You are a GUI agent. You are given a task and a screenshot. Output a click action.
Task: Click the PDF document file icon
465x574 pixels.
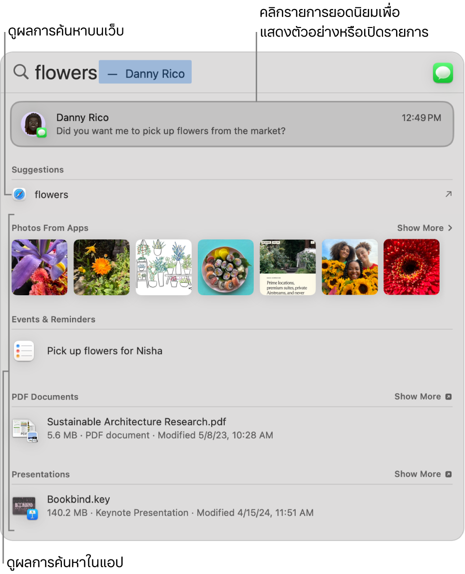(25, 431)
